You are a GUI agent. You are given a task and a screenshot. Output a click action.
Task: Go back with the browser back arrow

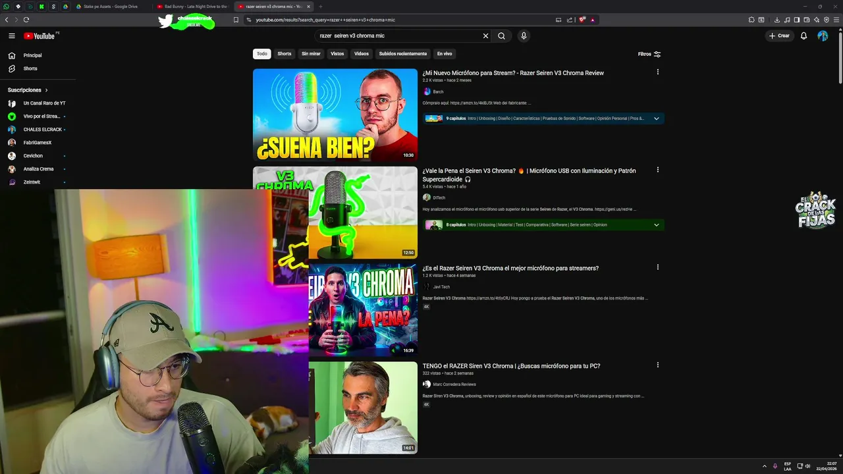[7, 20]
